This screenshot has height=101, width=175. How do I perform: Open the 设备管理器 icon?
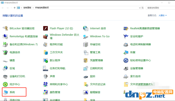tap(126, 68)
